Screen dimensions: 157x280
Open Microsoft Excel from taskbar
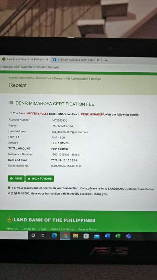coord(118,236)
